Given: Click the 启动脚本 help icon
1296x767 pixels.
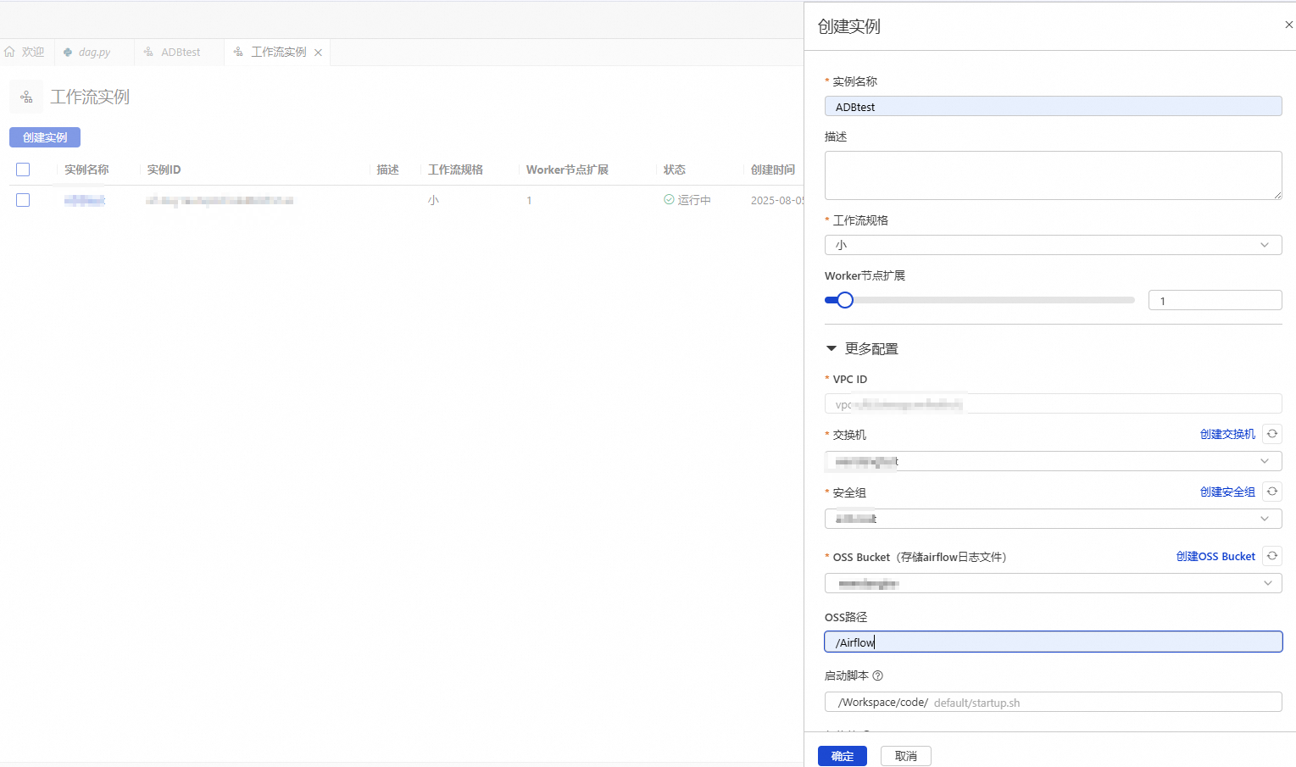Looking at the screenshot, I should pyautogui.click(x=877, y=675).
